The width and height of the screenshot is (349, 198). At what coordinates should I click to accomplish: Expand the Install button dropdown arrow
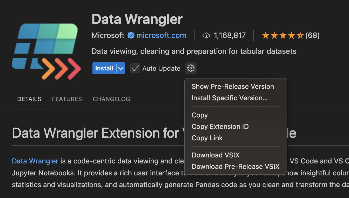point(121,69)
